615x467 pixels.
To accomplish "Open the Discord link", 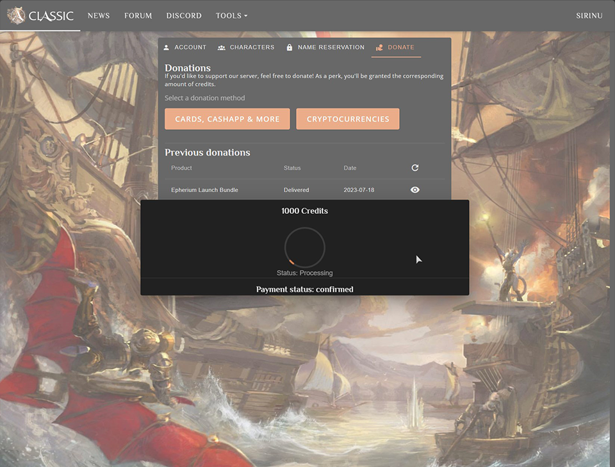I will [x=184, y=15].
